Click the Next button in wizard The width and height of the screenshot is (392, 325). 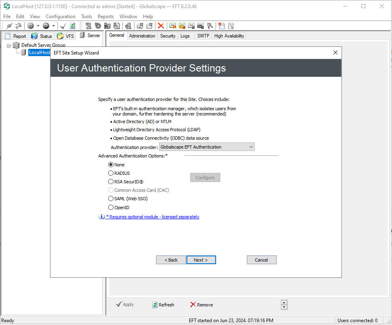(201, 260)
